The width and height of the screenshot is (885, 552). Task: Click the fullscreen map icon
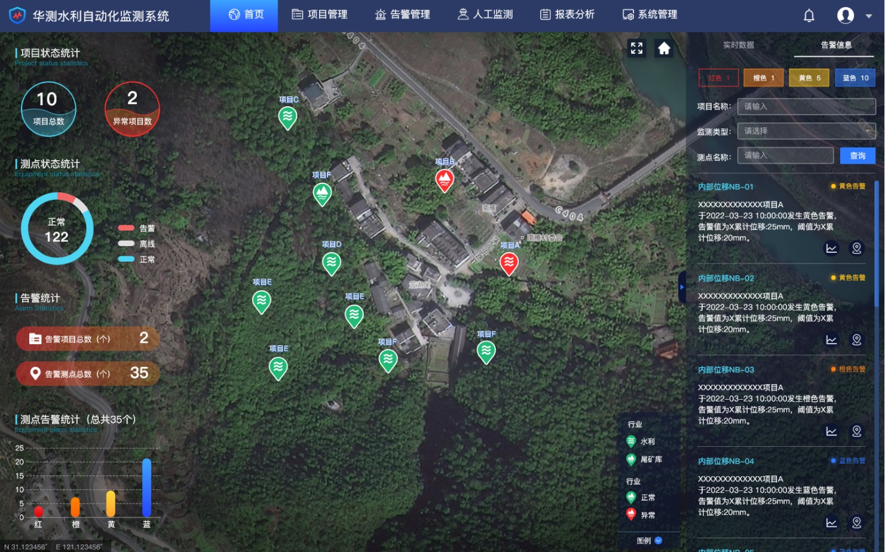[636, 48]
